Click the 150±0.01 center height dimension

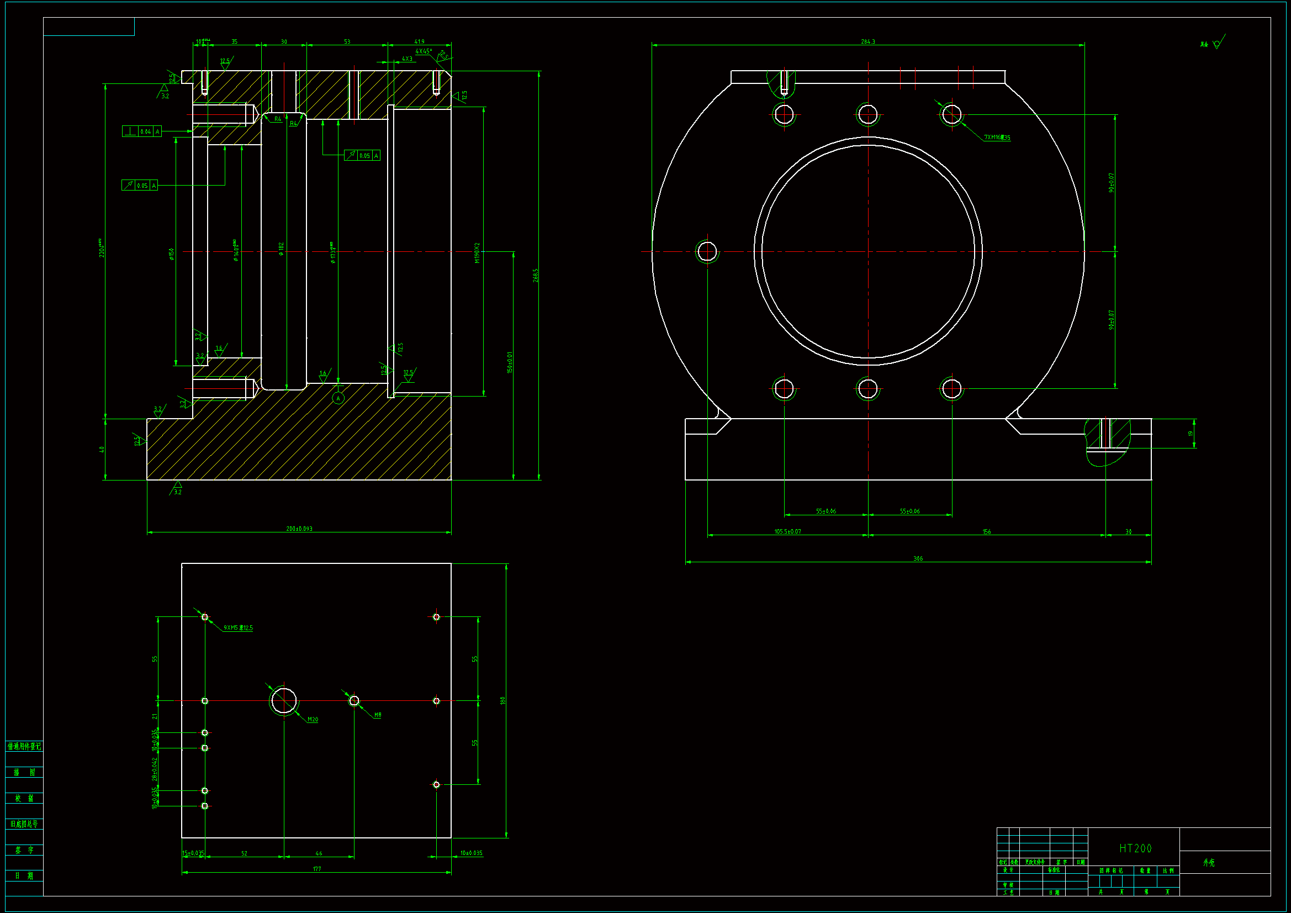coord(510,363)
